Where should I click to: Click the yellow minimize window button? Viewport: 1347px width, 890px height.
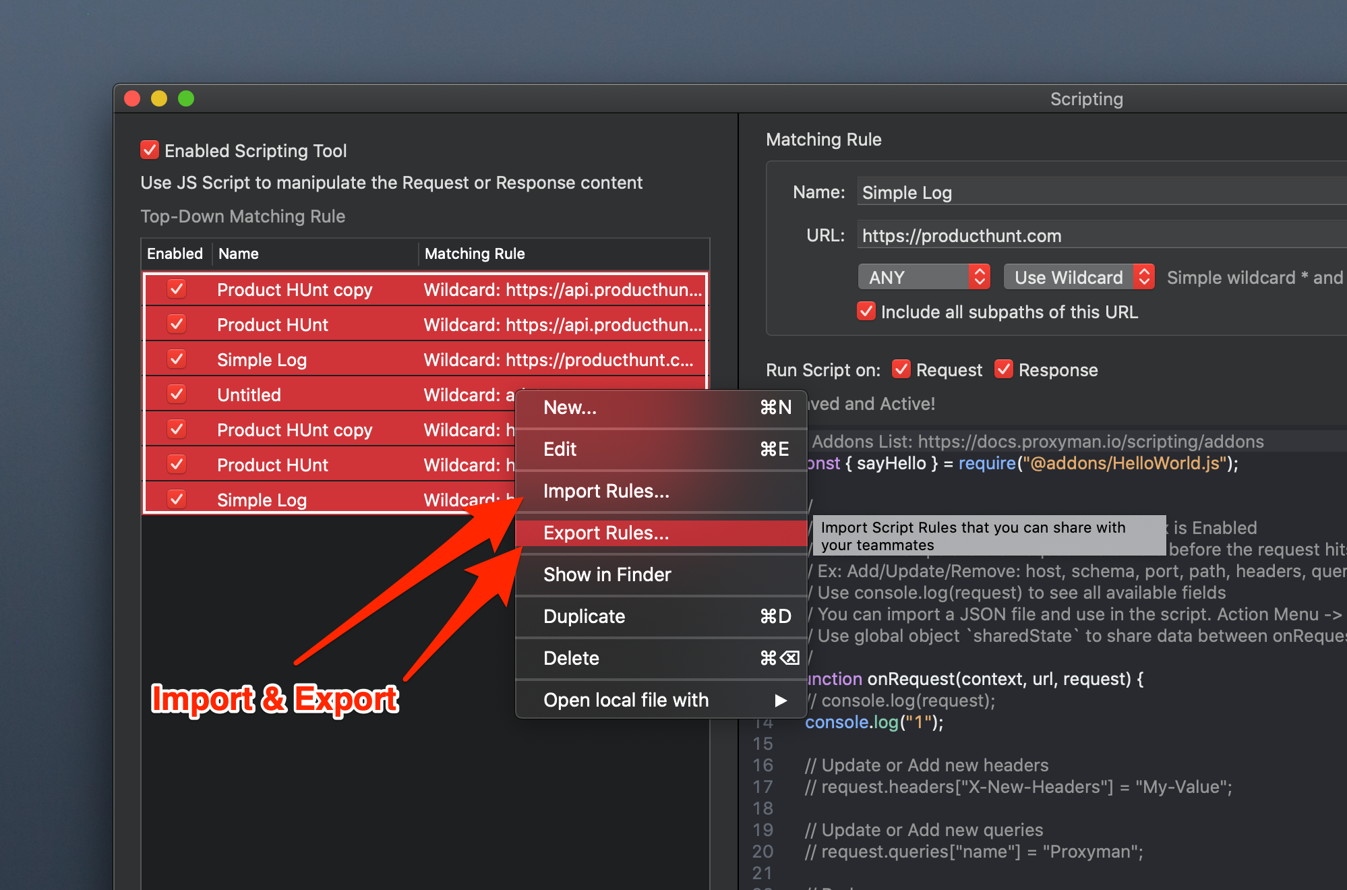point(159,99)
